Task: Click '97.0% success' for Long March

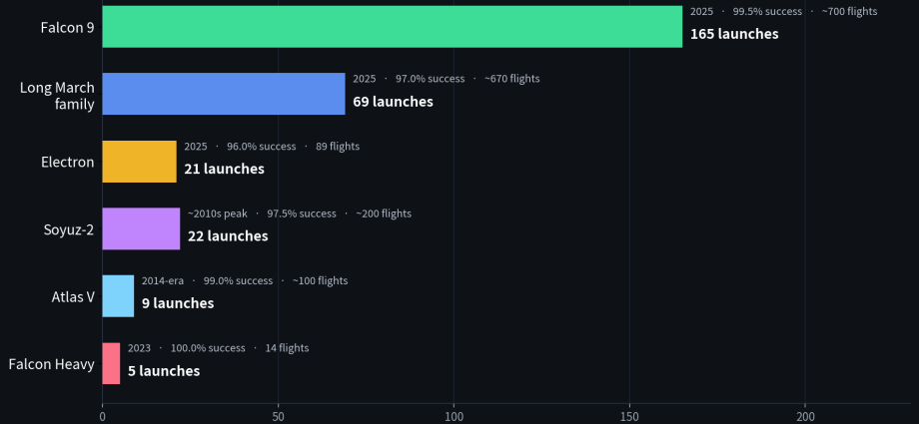Action: coord(430,79)
